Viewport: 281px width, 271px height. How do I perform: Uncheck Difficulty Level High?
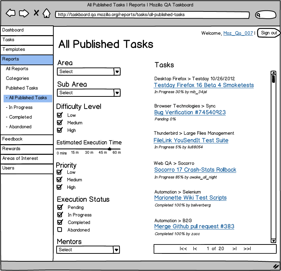point(60,130)
